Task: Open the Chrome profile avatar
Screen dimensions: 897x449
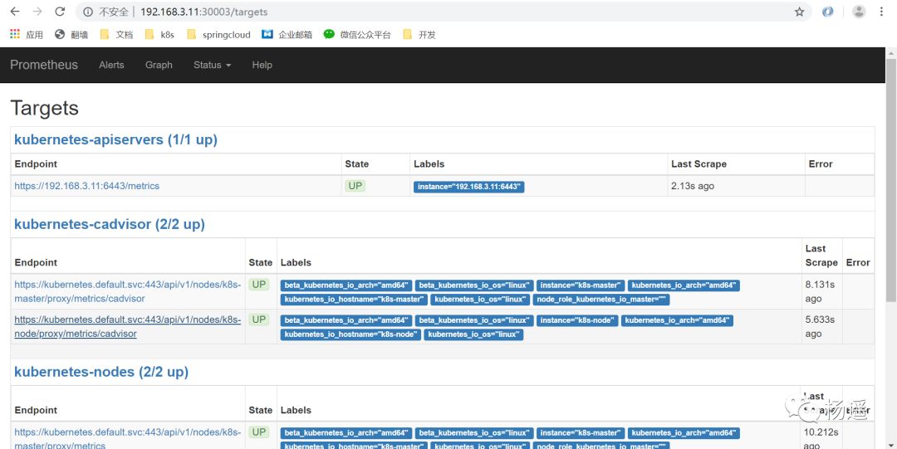Action: point(859,12)
